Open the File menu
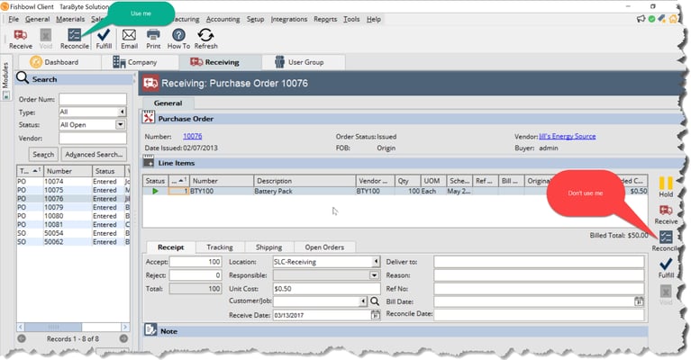 14,19
